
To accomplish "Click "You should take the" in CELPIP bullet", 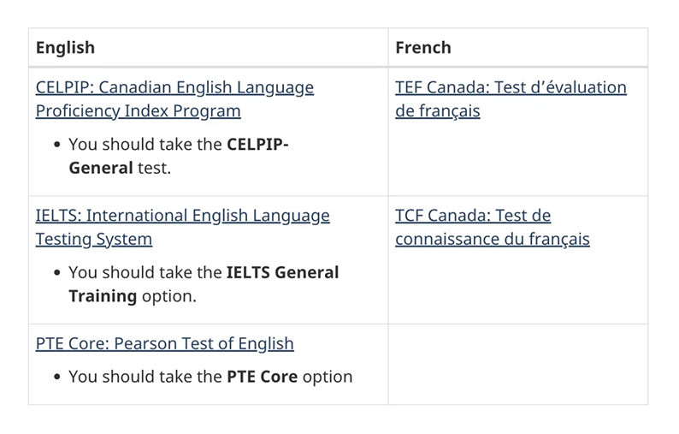I will [145, 145].
